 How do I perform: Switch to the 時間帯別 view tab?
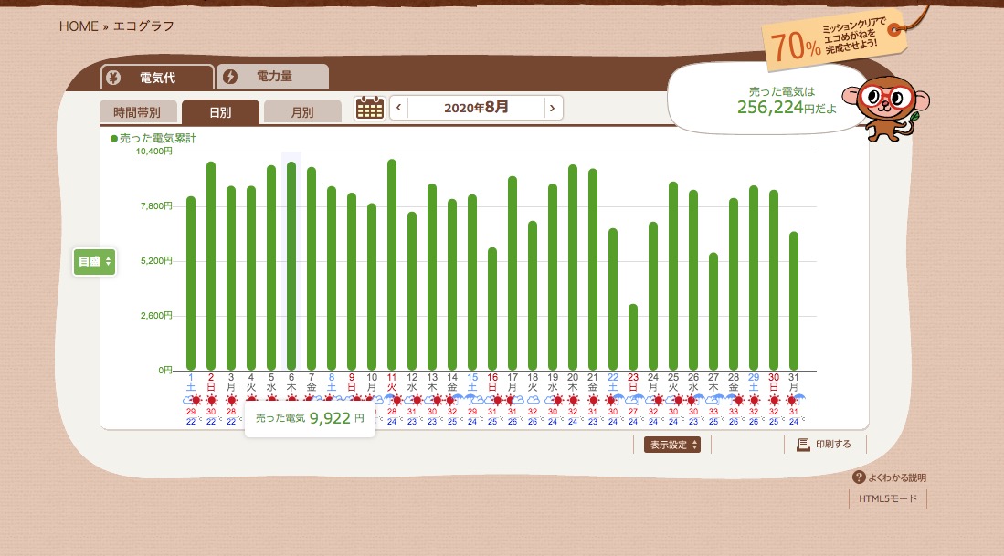tap(136, 112)
